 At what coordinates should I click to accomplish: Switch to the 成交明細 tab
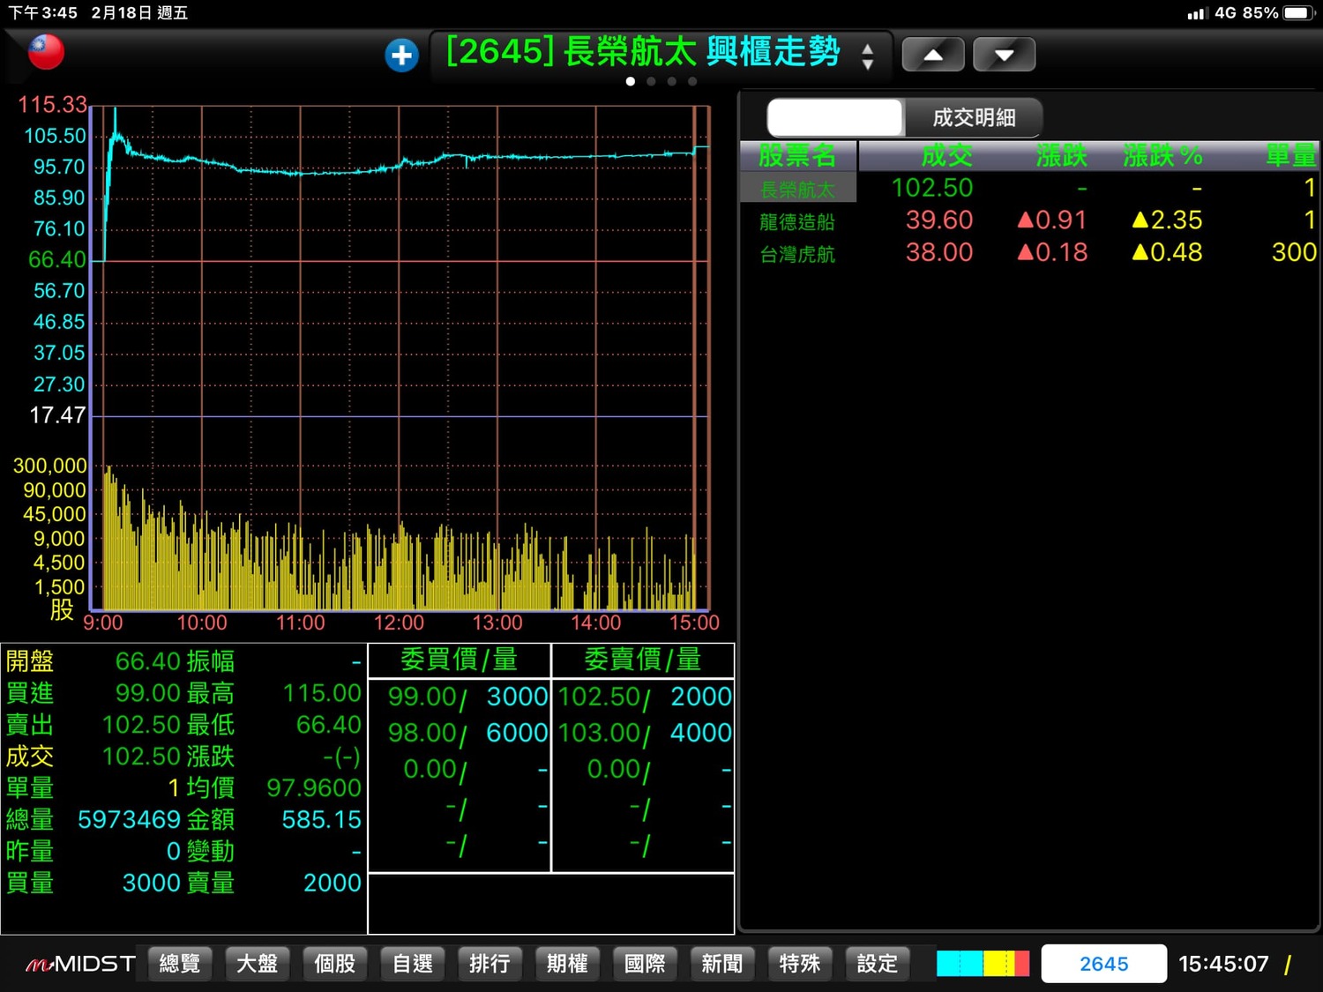coord(974,117)
